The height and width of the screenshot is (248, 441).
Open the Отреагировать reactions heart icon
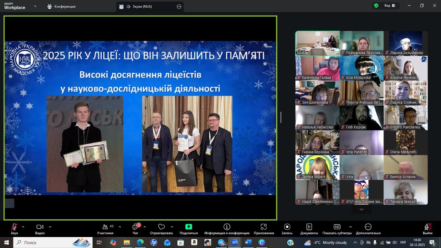[161, 227]
